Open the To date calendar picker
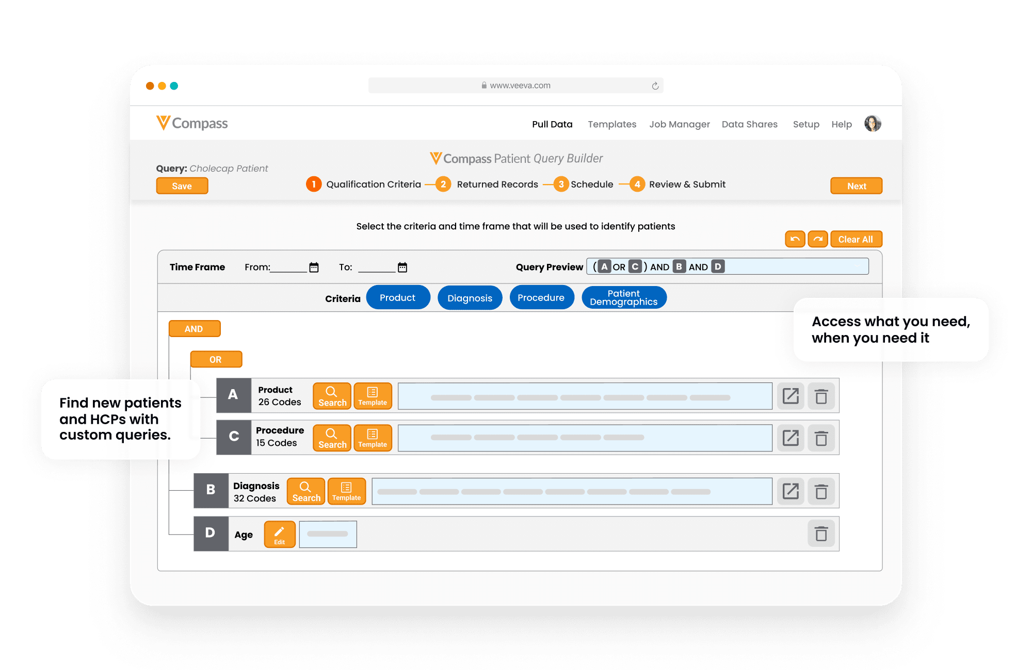This screenshot has height=670, width=1032. point(402,267)
